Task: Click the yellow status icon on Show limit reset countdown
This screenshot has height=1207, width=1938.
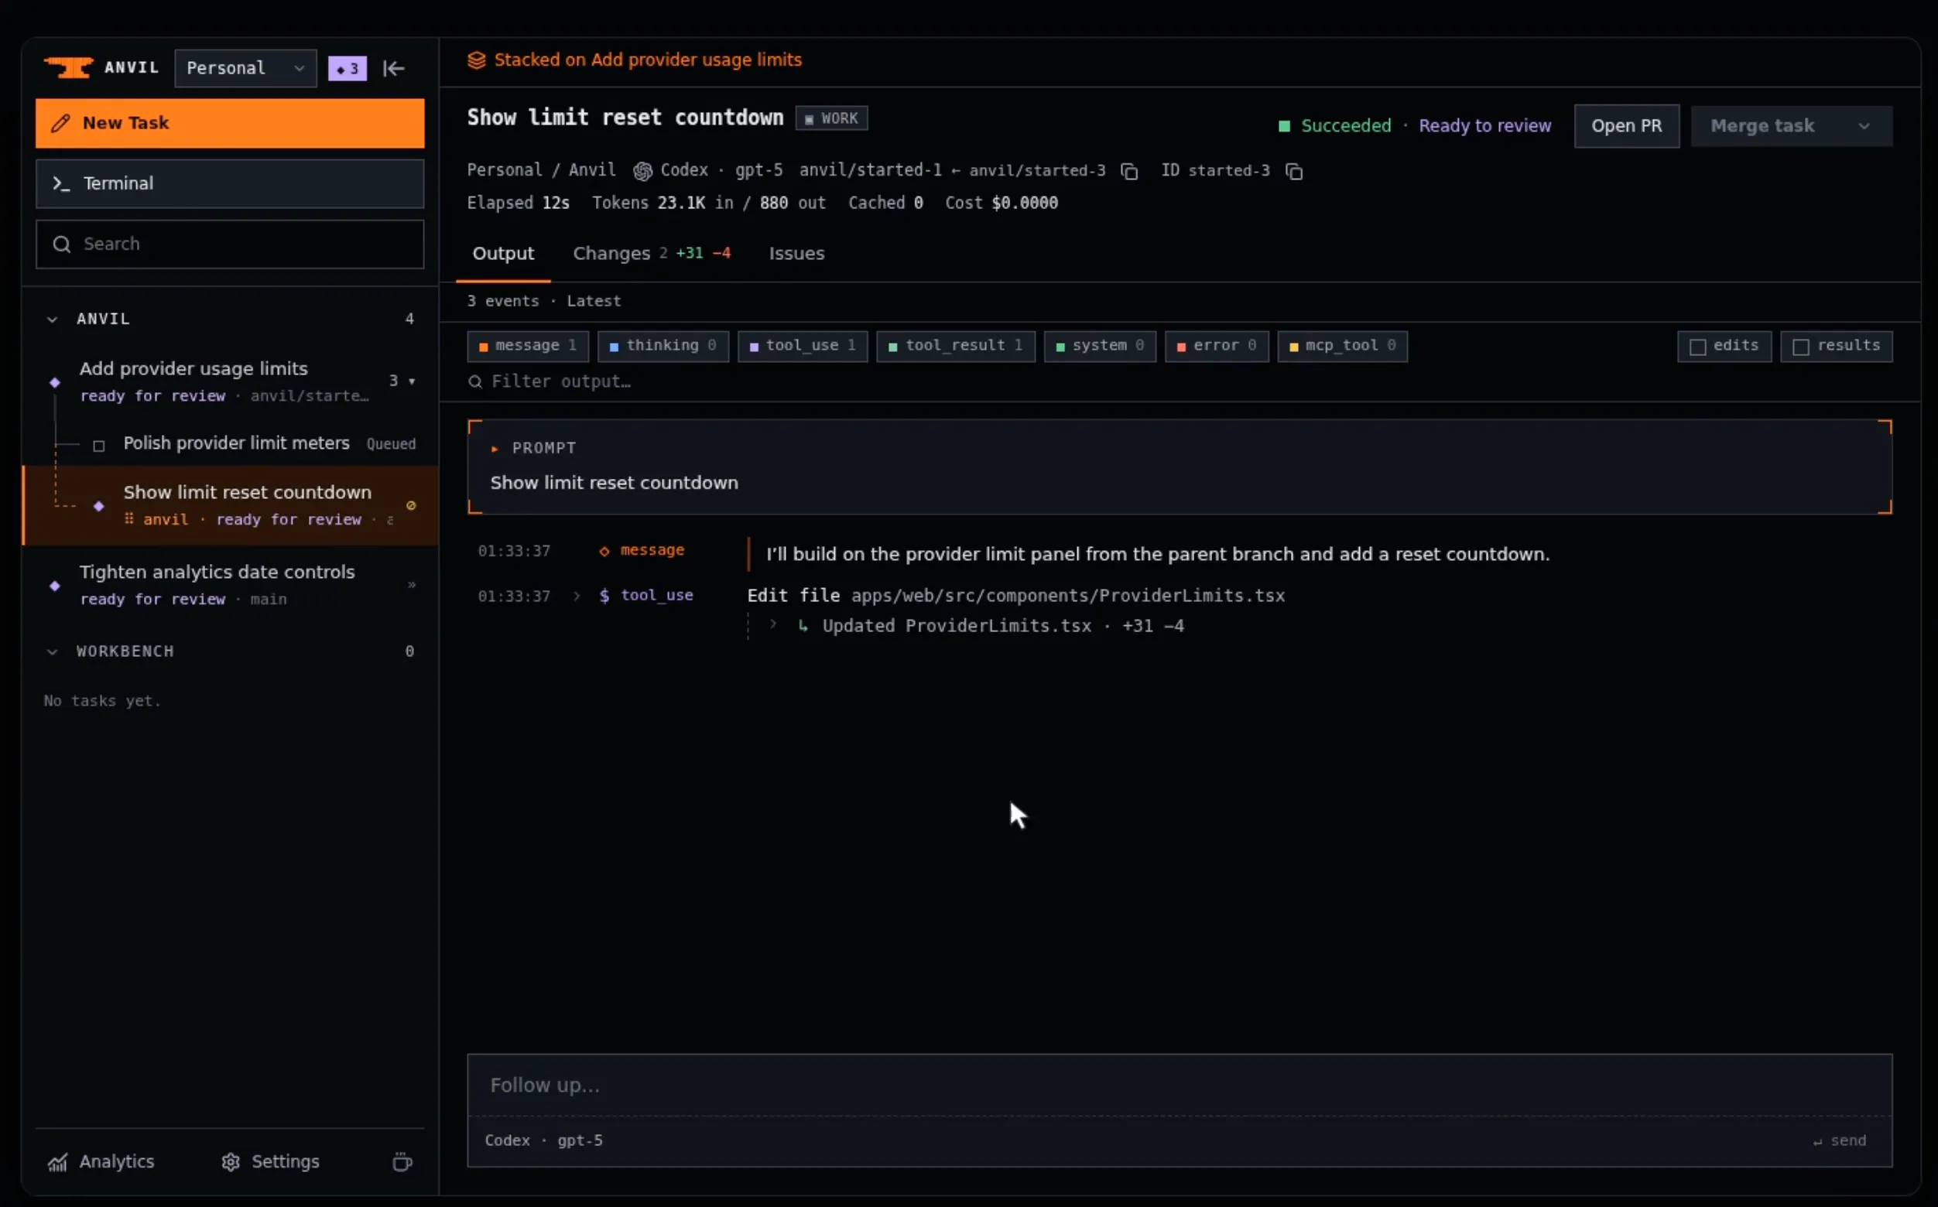Action: 411,505
